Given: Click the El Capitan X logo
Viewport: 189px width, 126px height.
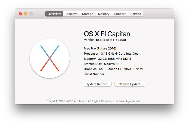Looking at the screenshot, I should point(50,58).
